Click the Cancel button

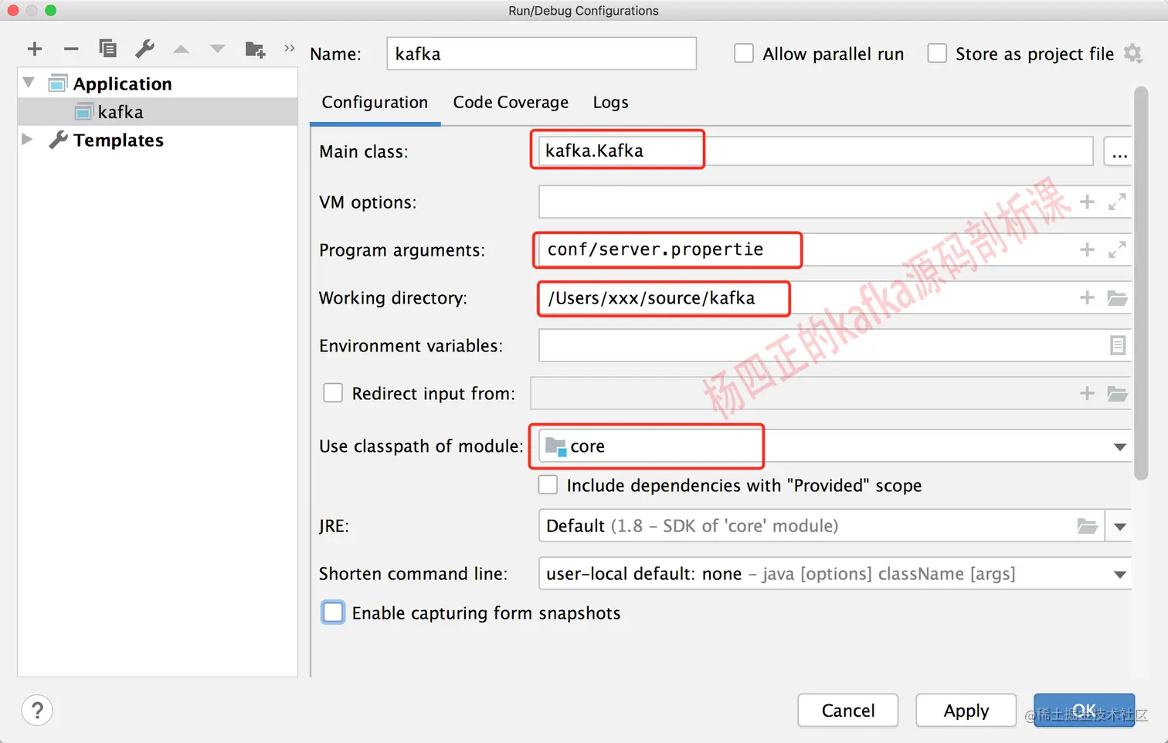848,711
